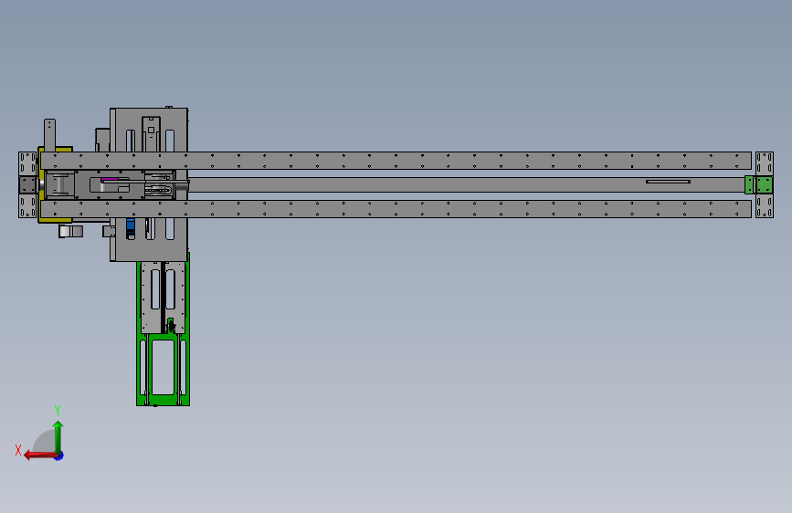Select the magenta part inside carriage
792x513 pixels.
click(x=110, y=179)
